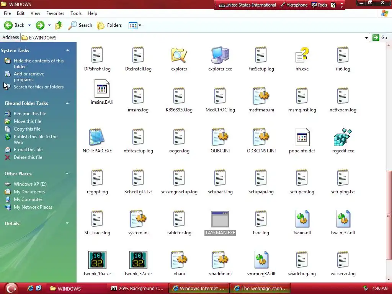Screen dimensions: 392x294
Task: Click the scrollbar down arrow
Action: coord(389,280)
